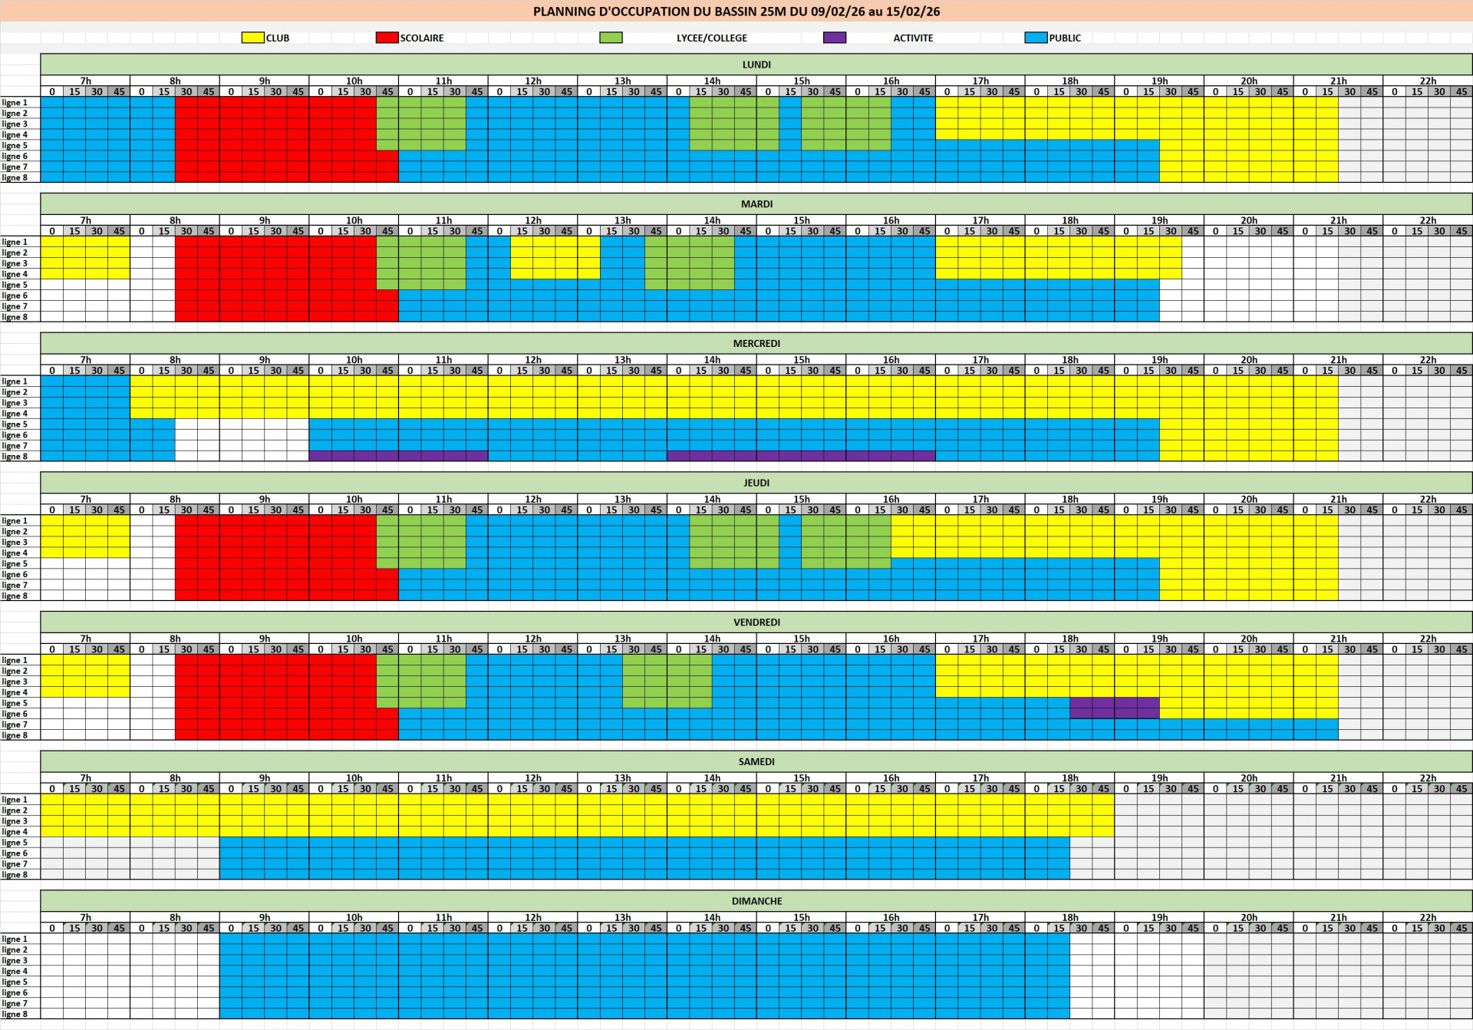Click the green LYCEE/COLLEGE legend swatch
The width and height of the screenshot is (1473, 1030).
(611, 38)
